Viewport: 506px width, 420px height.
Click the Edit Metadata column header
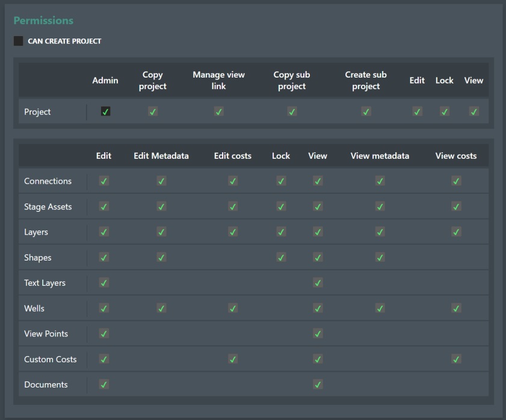(161, 156)
